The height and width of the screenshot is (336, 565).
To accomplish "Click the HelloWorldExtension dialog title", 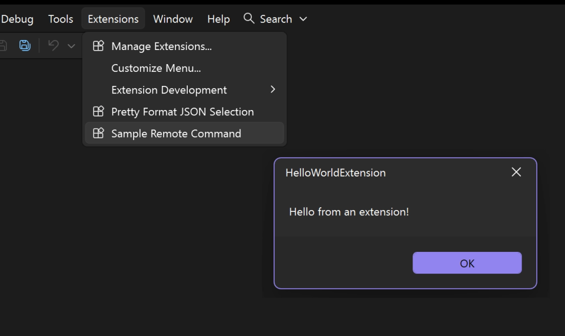I will point(335,173).
